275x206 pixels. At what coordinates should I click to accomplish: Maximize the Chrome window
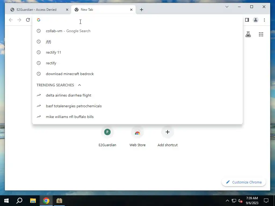pos(251,7)
